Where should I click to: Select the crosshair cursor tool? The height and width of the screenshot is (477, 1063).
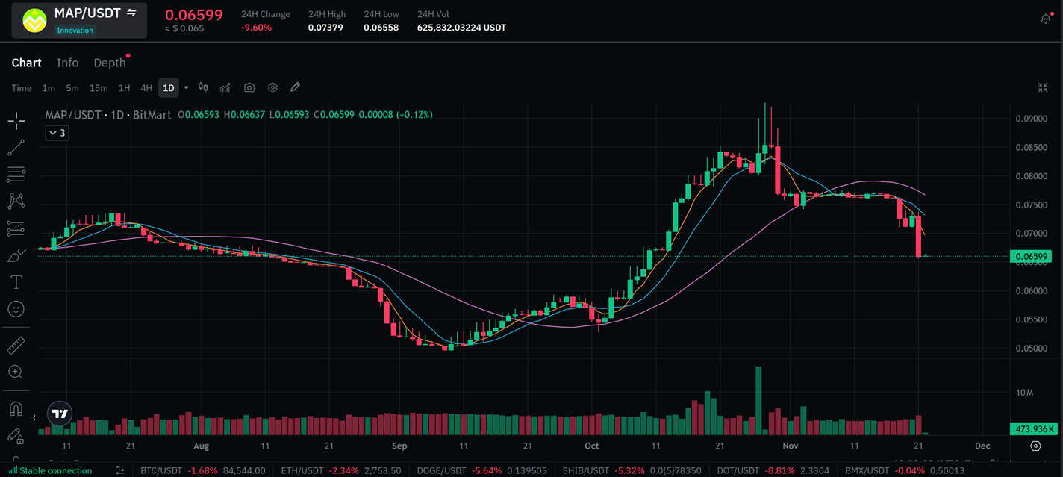[x=16, y=121]
